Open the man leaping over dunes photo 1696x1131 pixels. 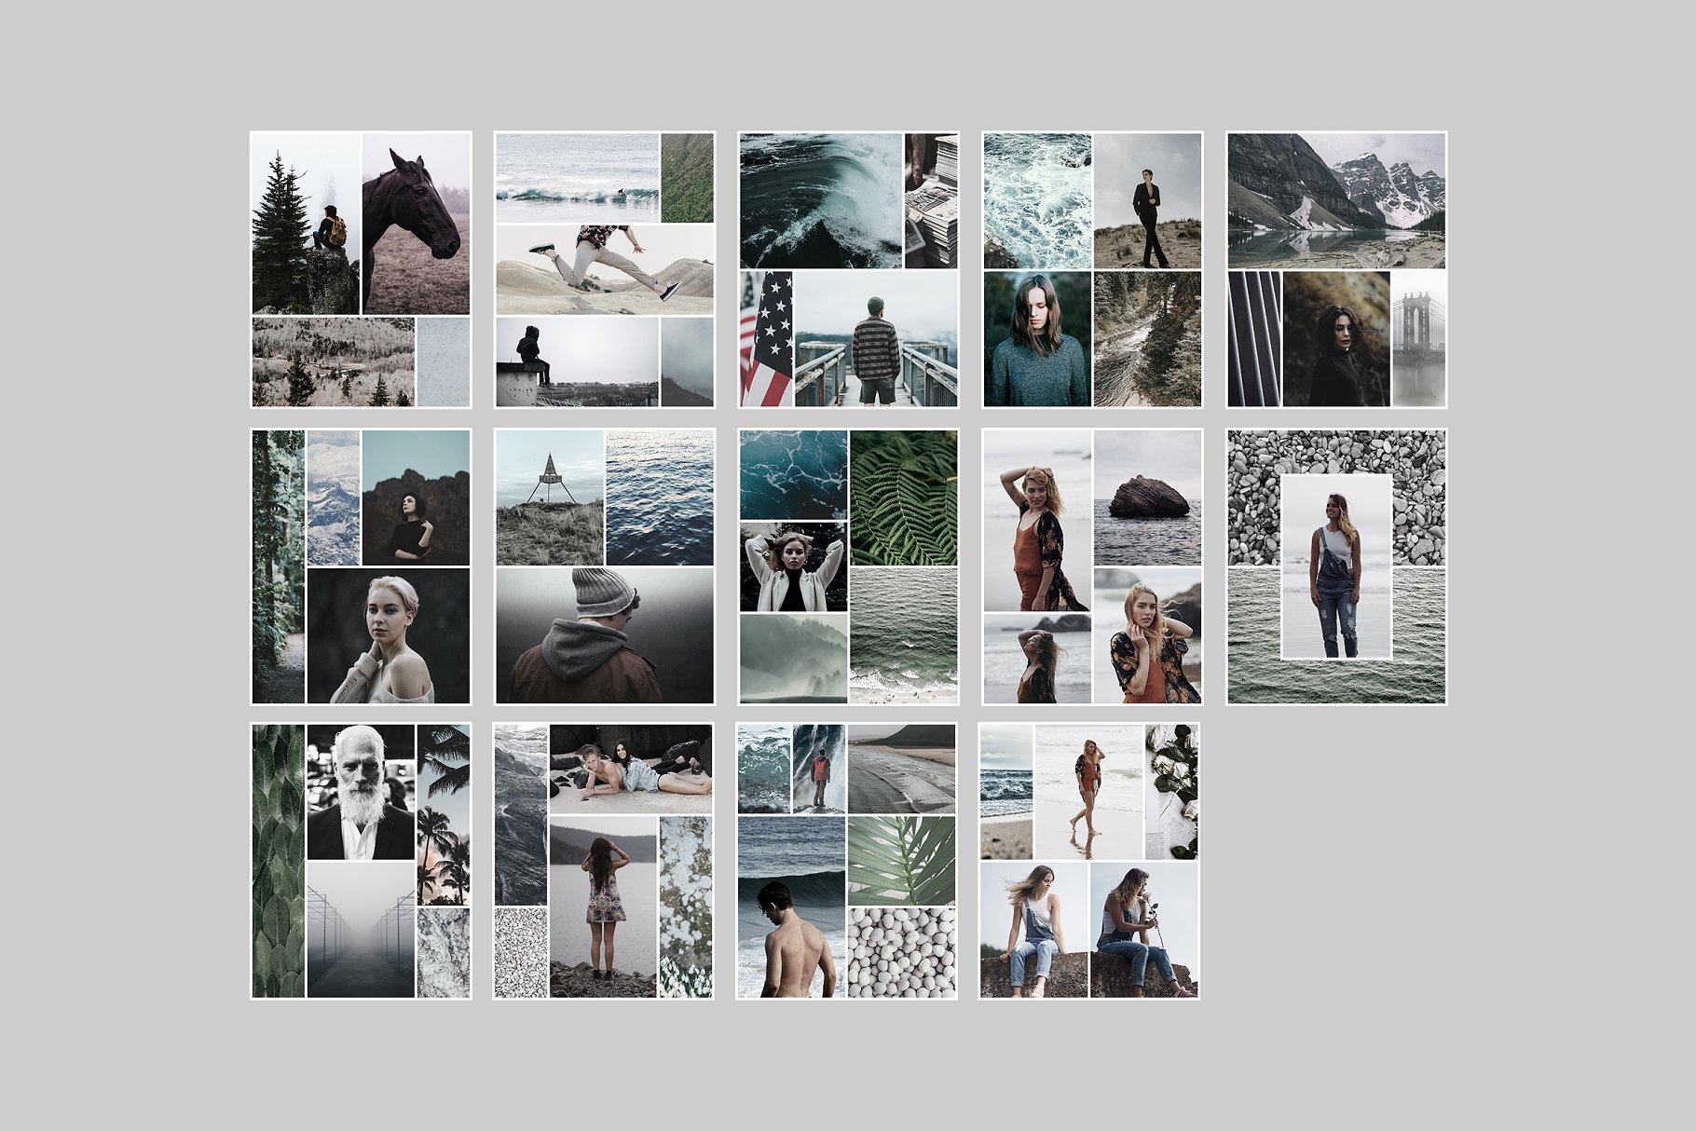click(604, 270)
